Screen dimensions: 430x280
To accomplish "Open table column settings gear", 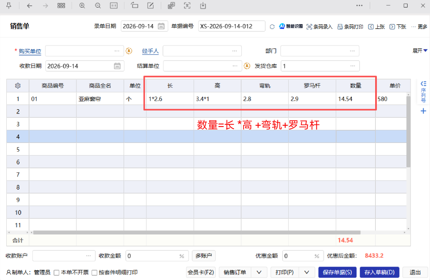I will (18, 86).
